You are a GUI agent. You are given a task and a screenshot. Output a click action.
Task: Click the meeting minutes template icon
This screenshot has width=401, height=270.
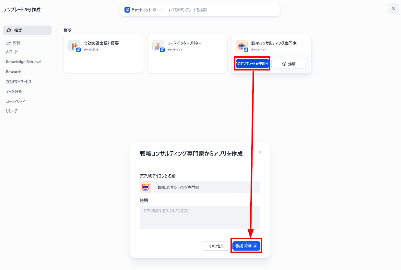[74, 46]
